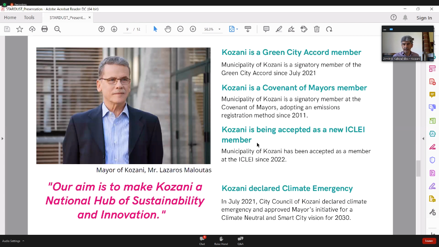
Task: Activate the arrow selection tool
Action: 155,29
